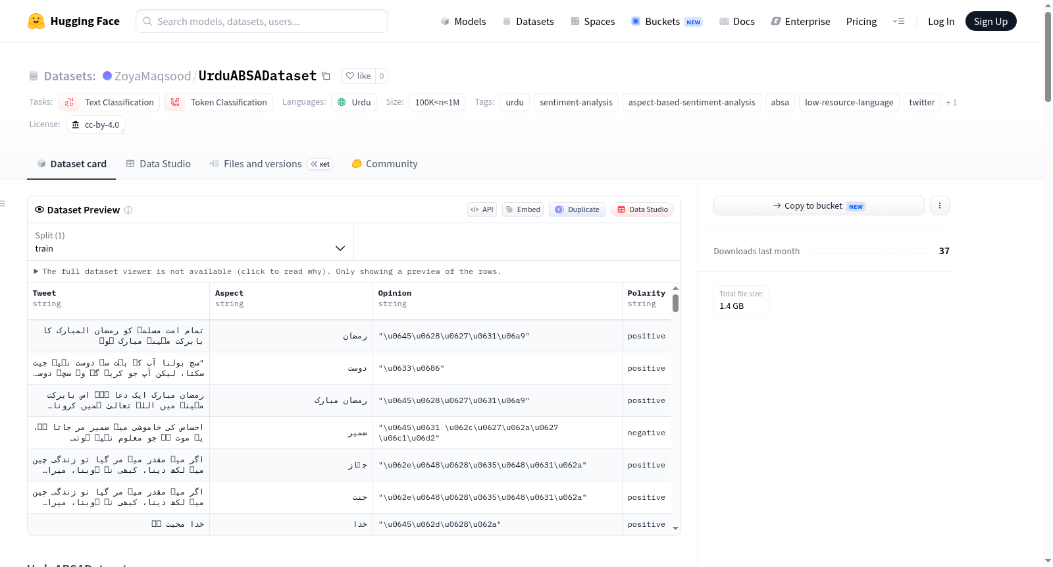Expand the +1 more tags

tap(952, 102)
